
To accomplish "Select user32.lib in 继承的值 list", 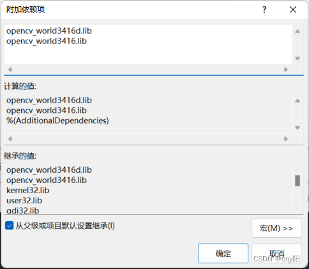I will pos(24,201).
